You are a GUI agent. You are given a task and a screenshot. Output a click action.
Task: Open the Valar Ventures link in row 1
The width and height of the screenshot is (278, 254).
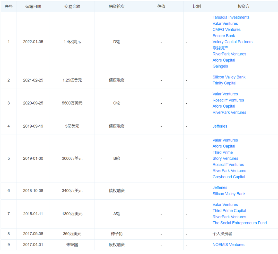coord(225,23)
